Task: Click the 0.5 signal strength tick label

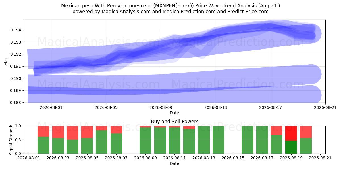Action: coord(18,140)
